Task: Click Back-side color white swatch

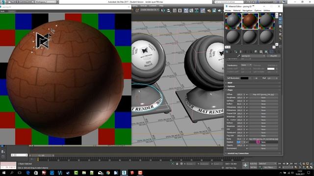Action: pos(271,68)
